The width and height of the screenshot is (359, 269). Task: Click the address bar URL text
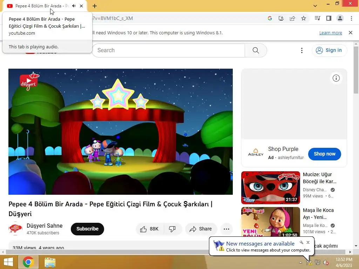(113, 18)
